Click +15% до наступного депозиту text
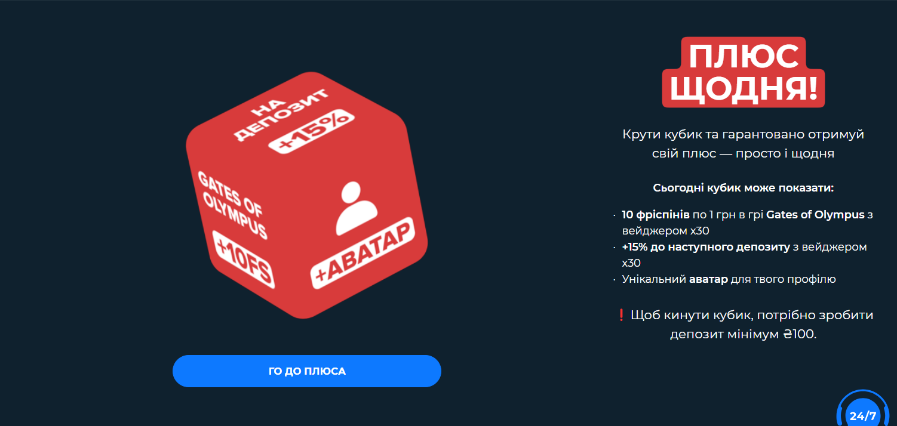The height and width of the screenshot is (426, 897). [706, 246]
